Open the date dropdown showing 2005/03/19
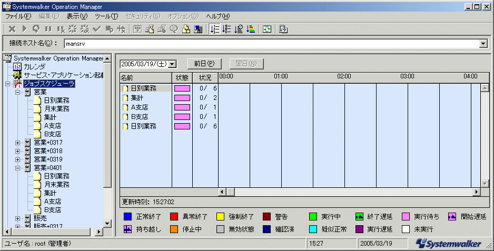Viewport: 494px width, 251px height. coord(172,64)
